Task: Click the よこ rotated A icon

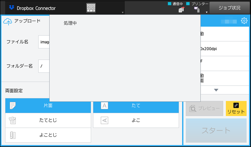Action: tap(104, 120)
